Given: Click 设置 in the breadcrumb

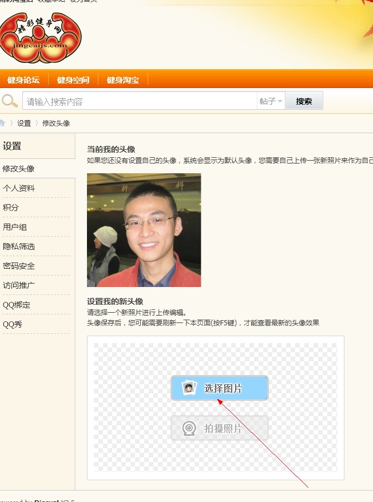Looking at the screenshot, I should click(x=24, y=123).
